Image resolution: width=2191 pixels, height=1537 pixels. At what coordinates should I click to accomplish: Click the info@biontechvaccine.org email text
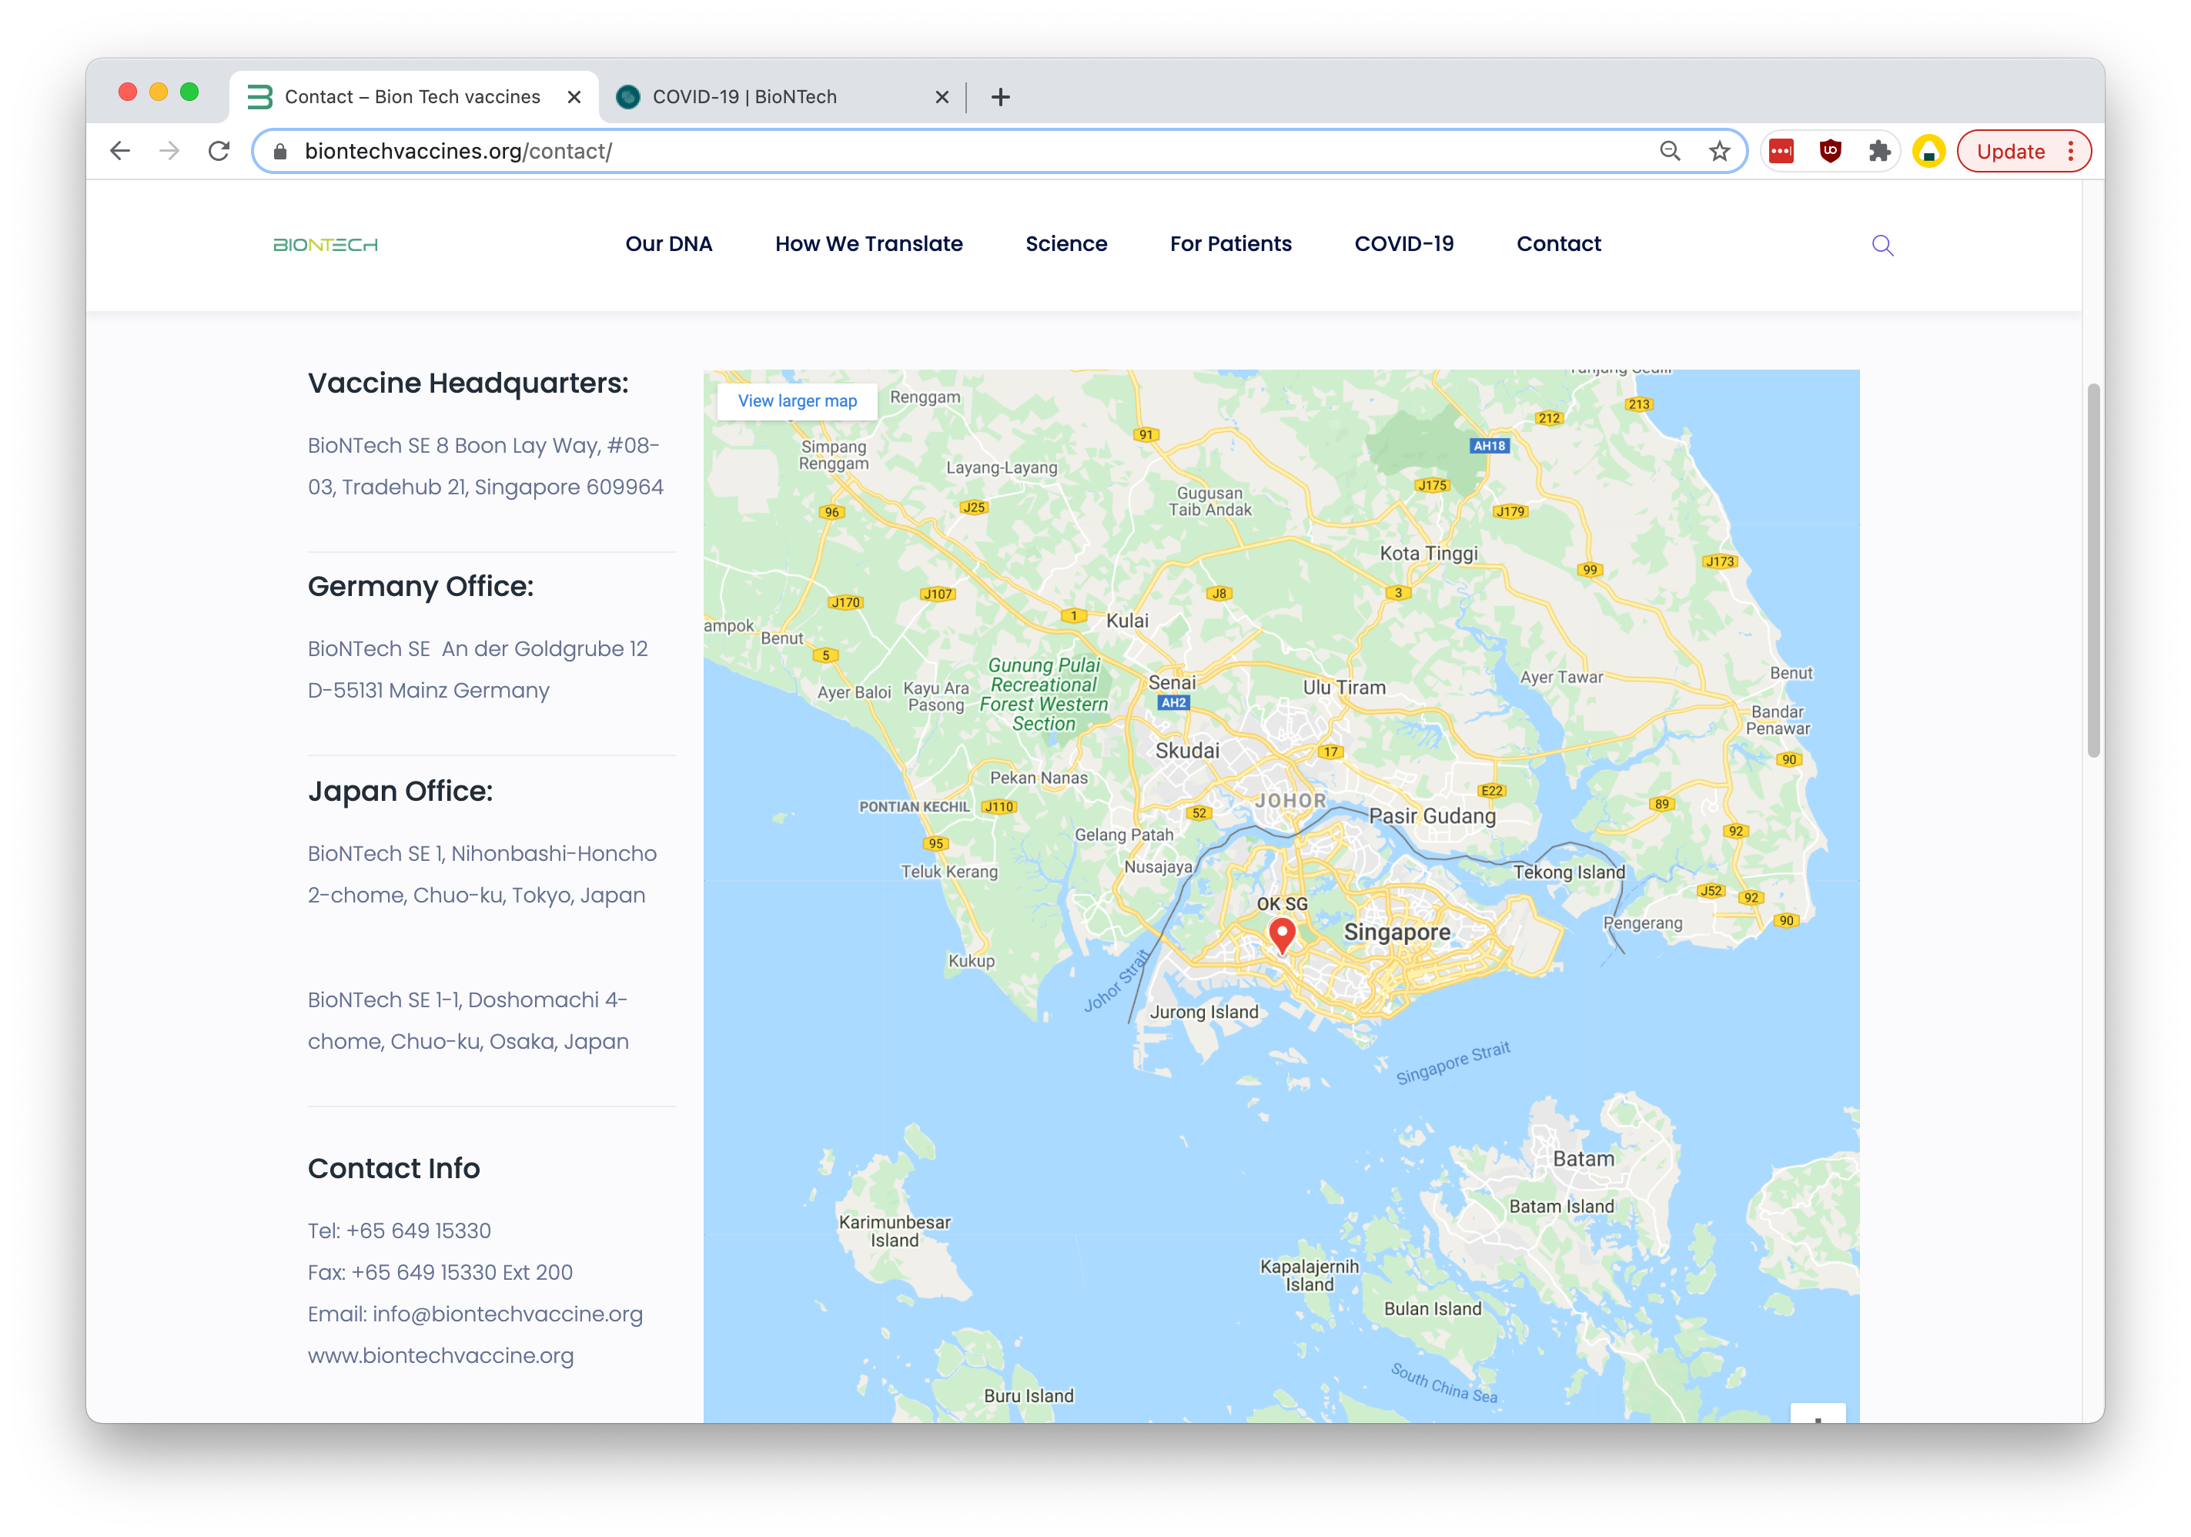507,1314
